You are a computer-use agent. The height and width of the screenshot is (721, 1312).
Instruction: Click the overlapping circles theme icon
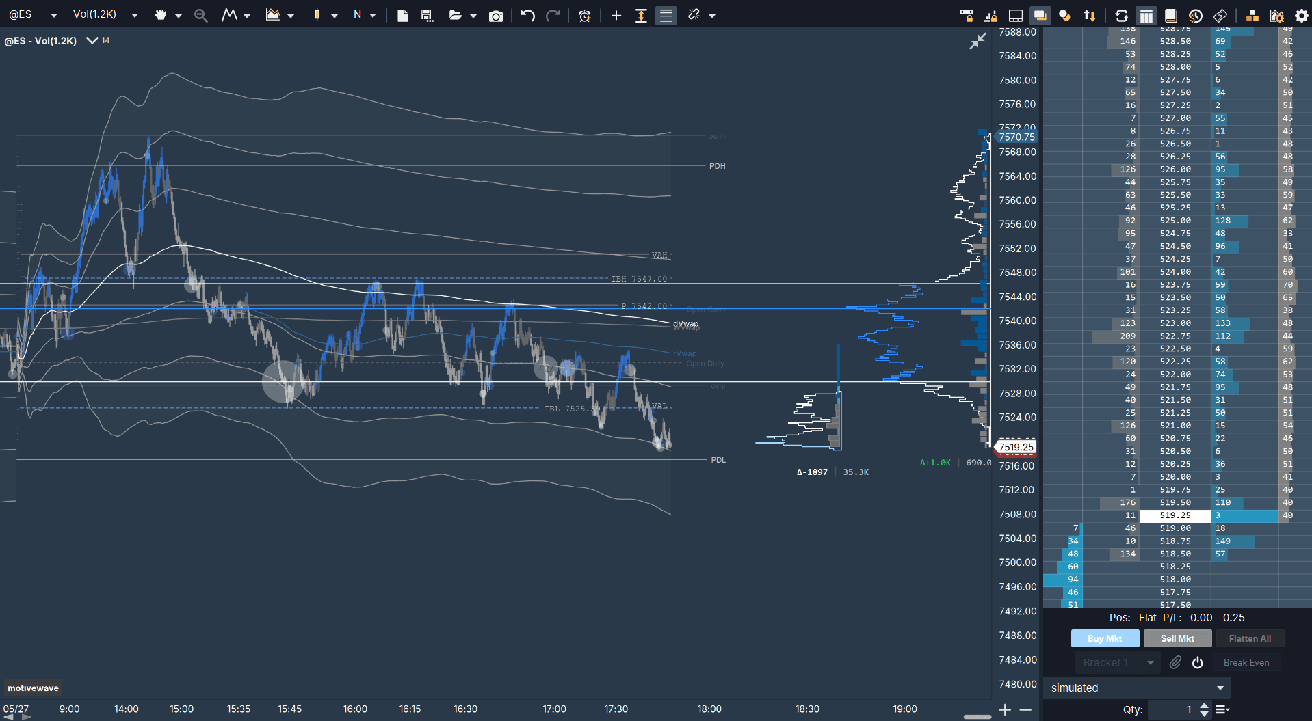click(1064, 15)
